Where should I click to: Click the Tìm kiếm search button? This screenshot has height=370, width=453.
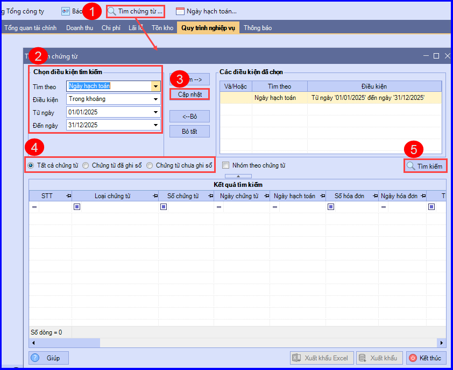(x=425, y=166)
